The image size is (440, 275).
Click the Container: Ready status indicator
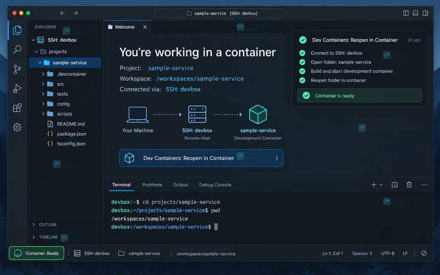[37, 253]
